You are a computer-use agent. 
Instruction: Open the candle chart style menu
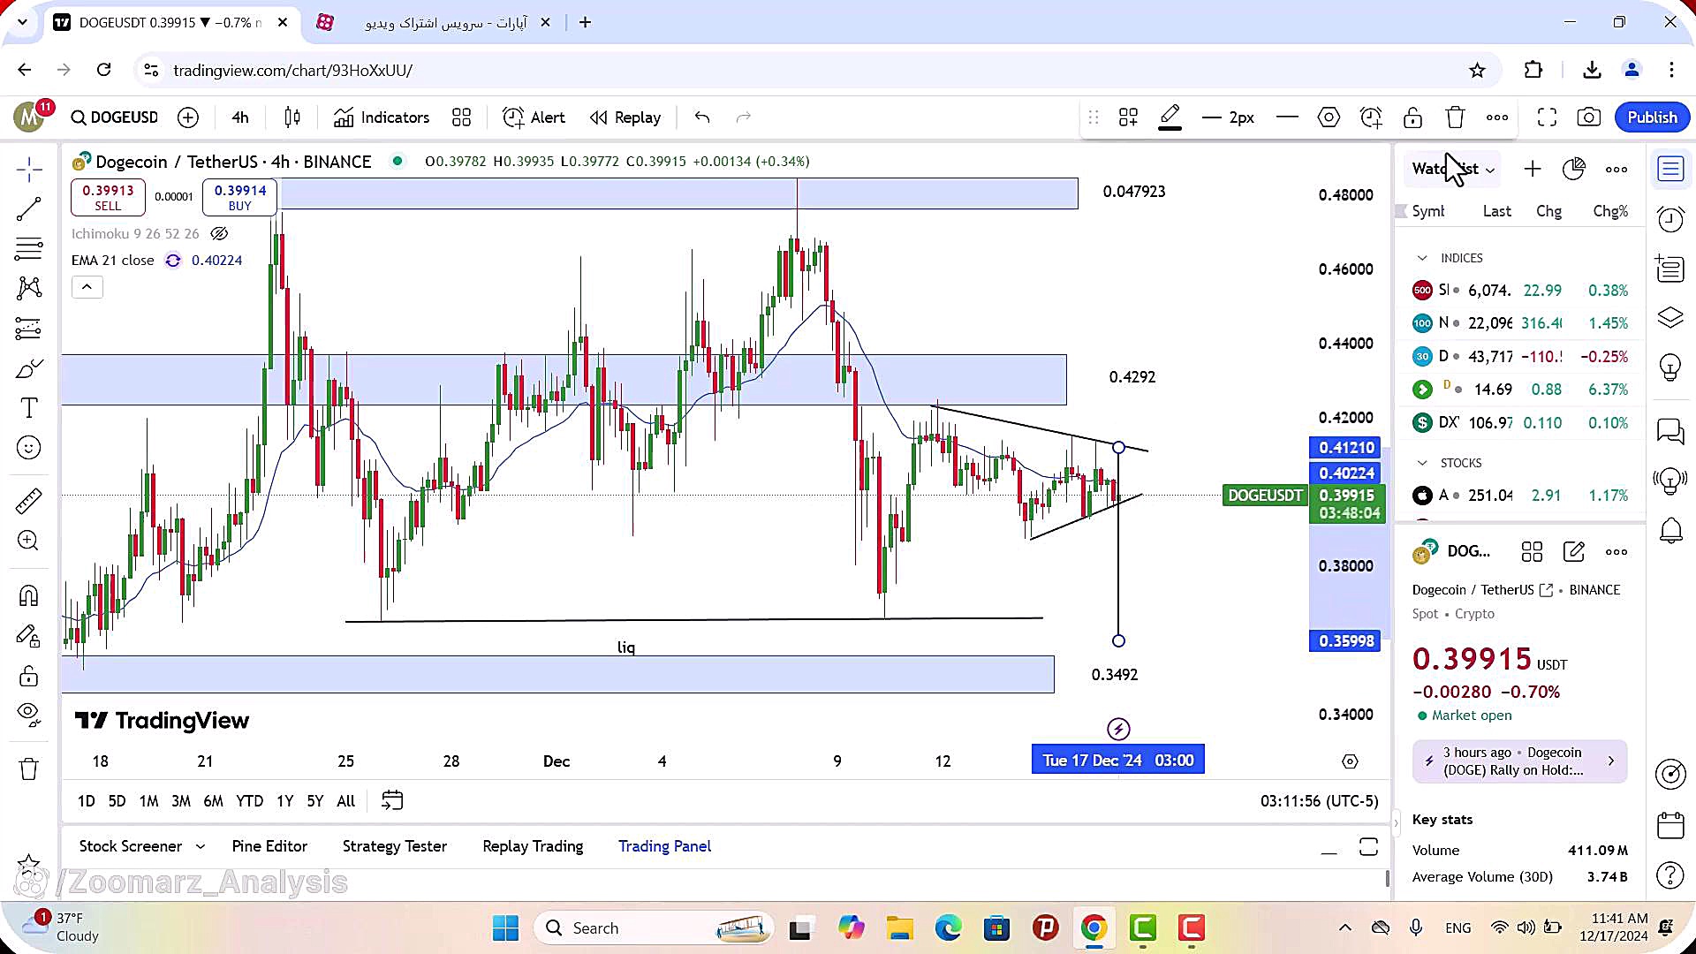pyautogui.click(x=292, y=117)
